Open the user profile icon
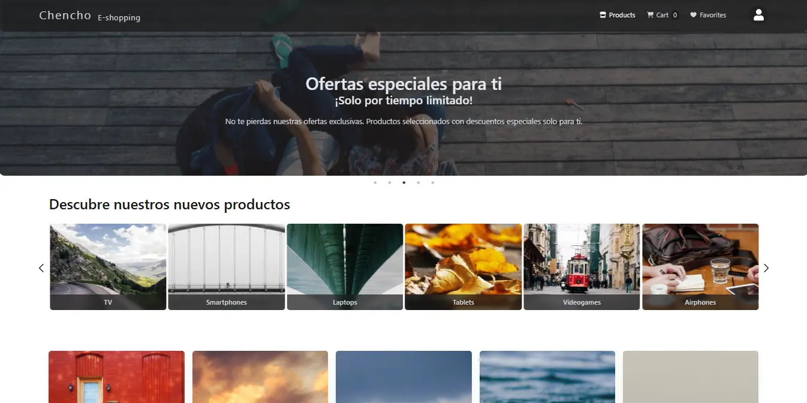Image resolution: width=807 pixels, height=403 pixels. [x=758, y=15]
